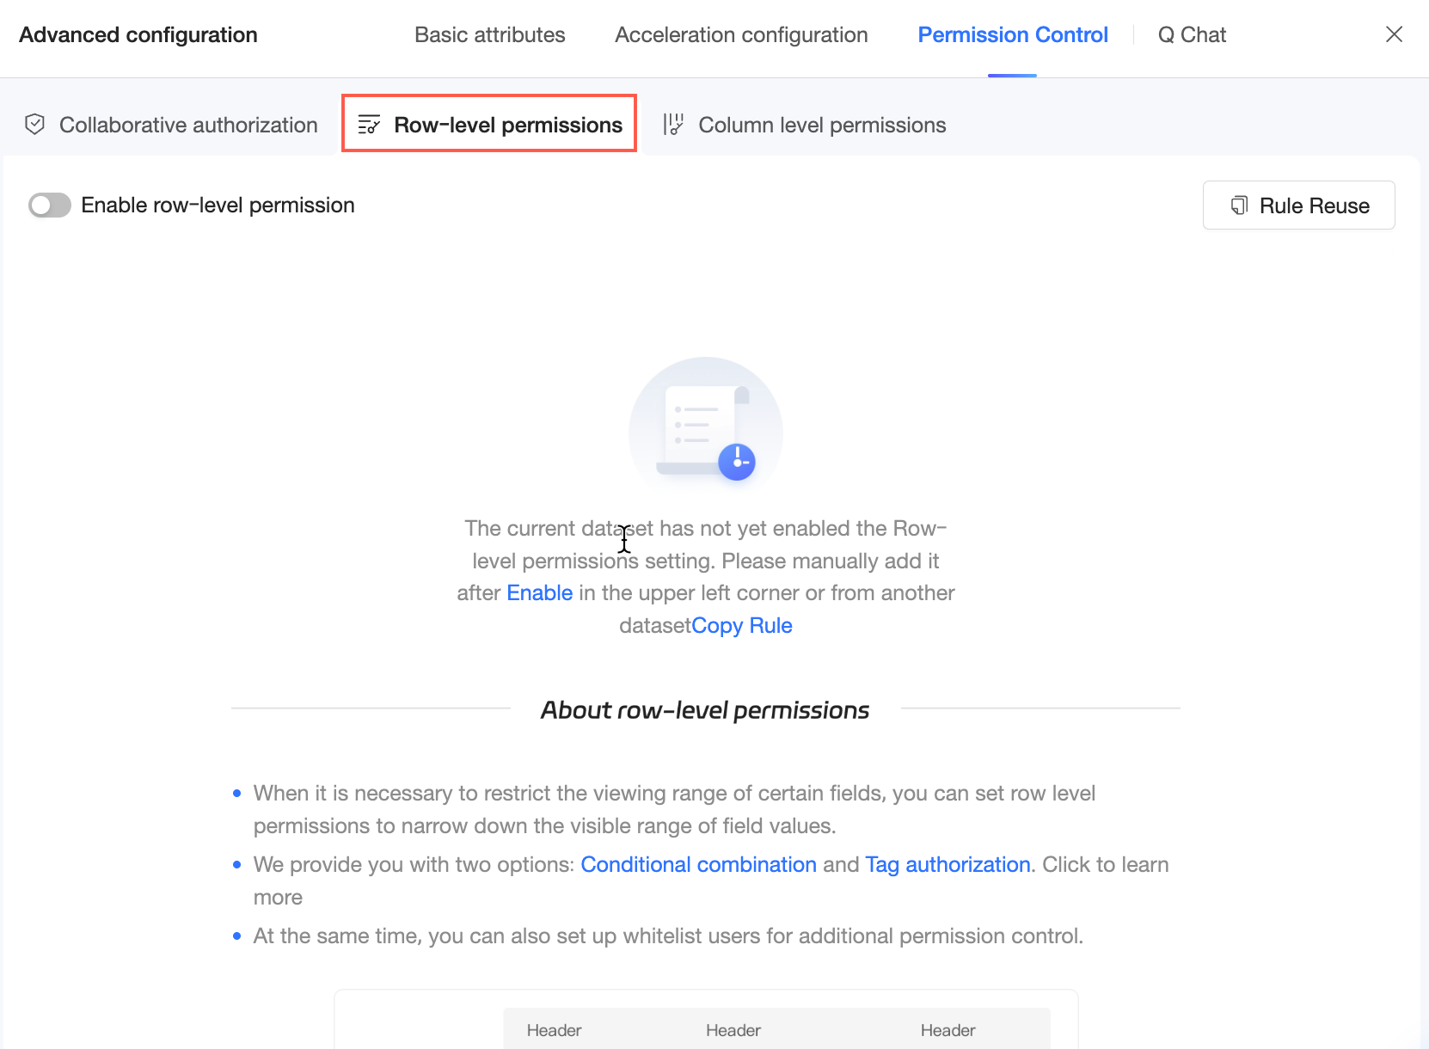
Task: Click the Column level permissions icon
Action: click(673, 125)
